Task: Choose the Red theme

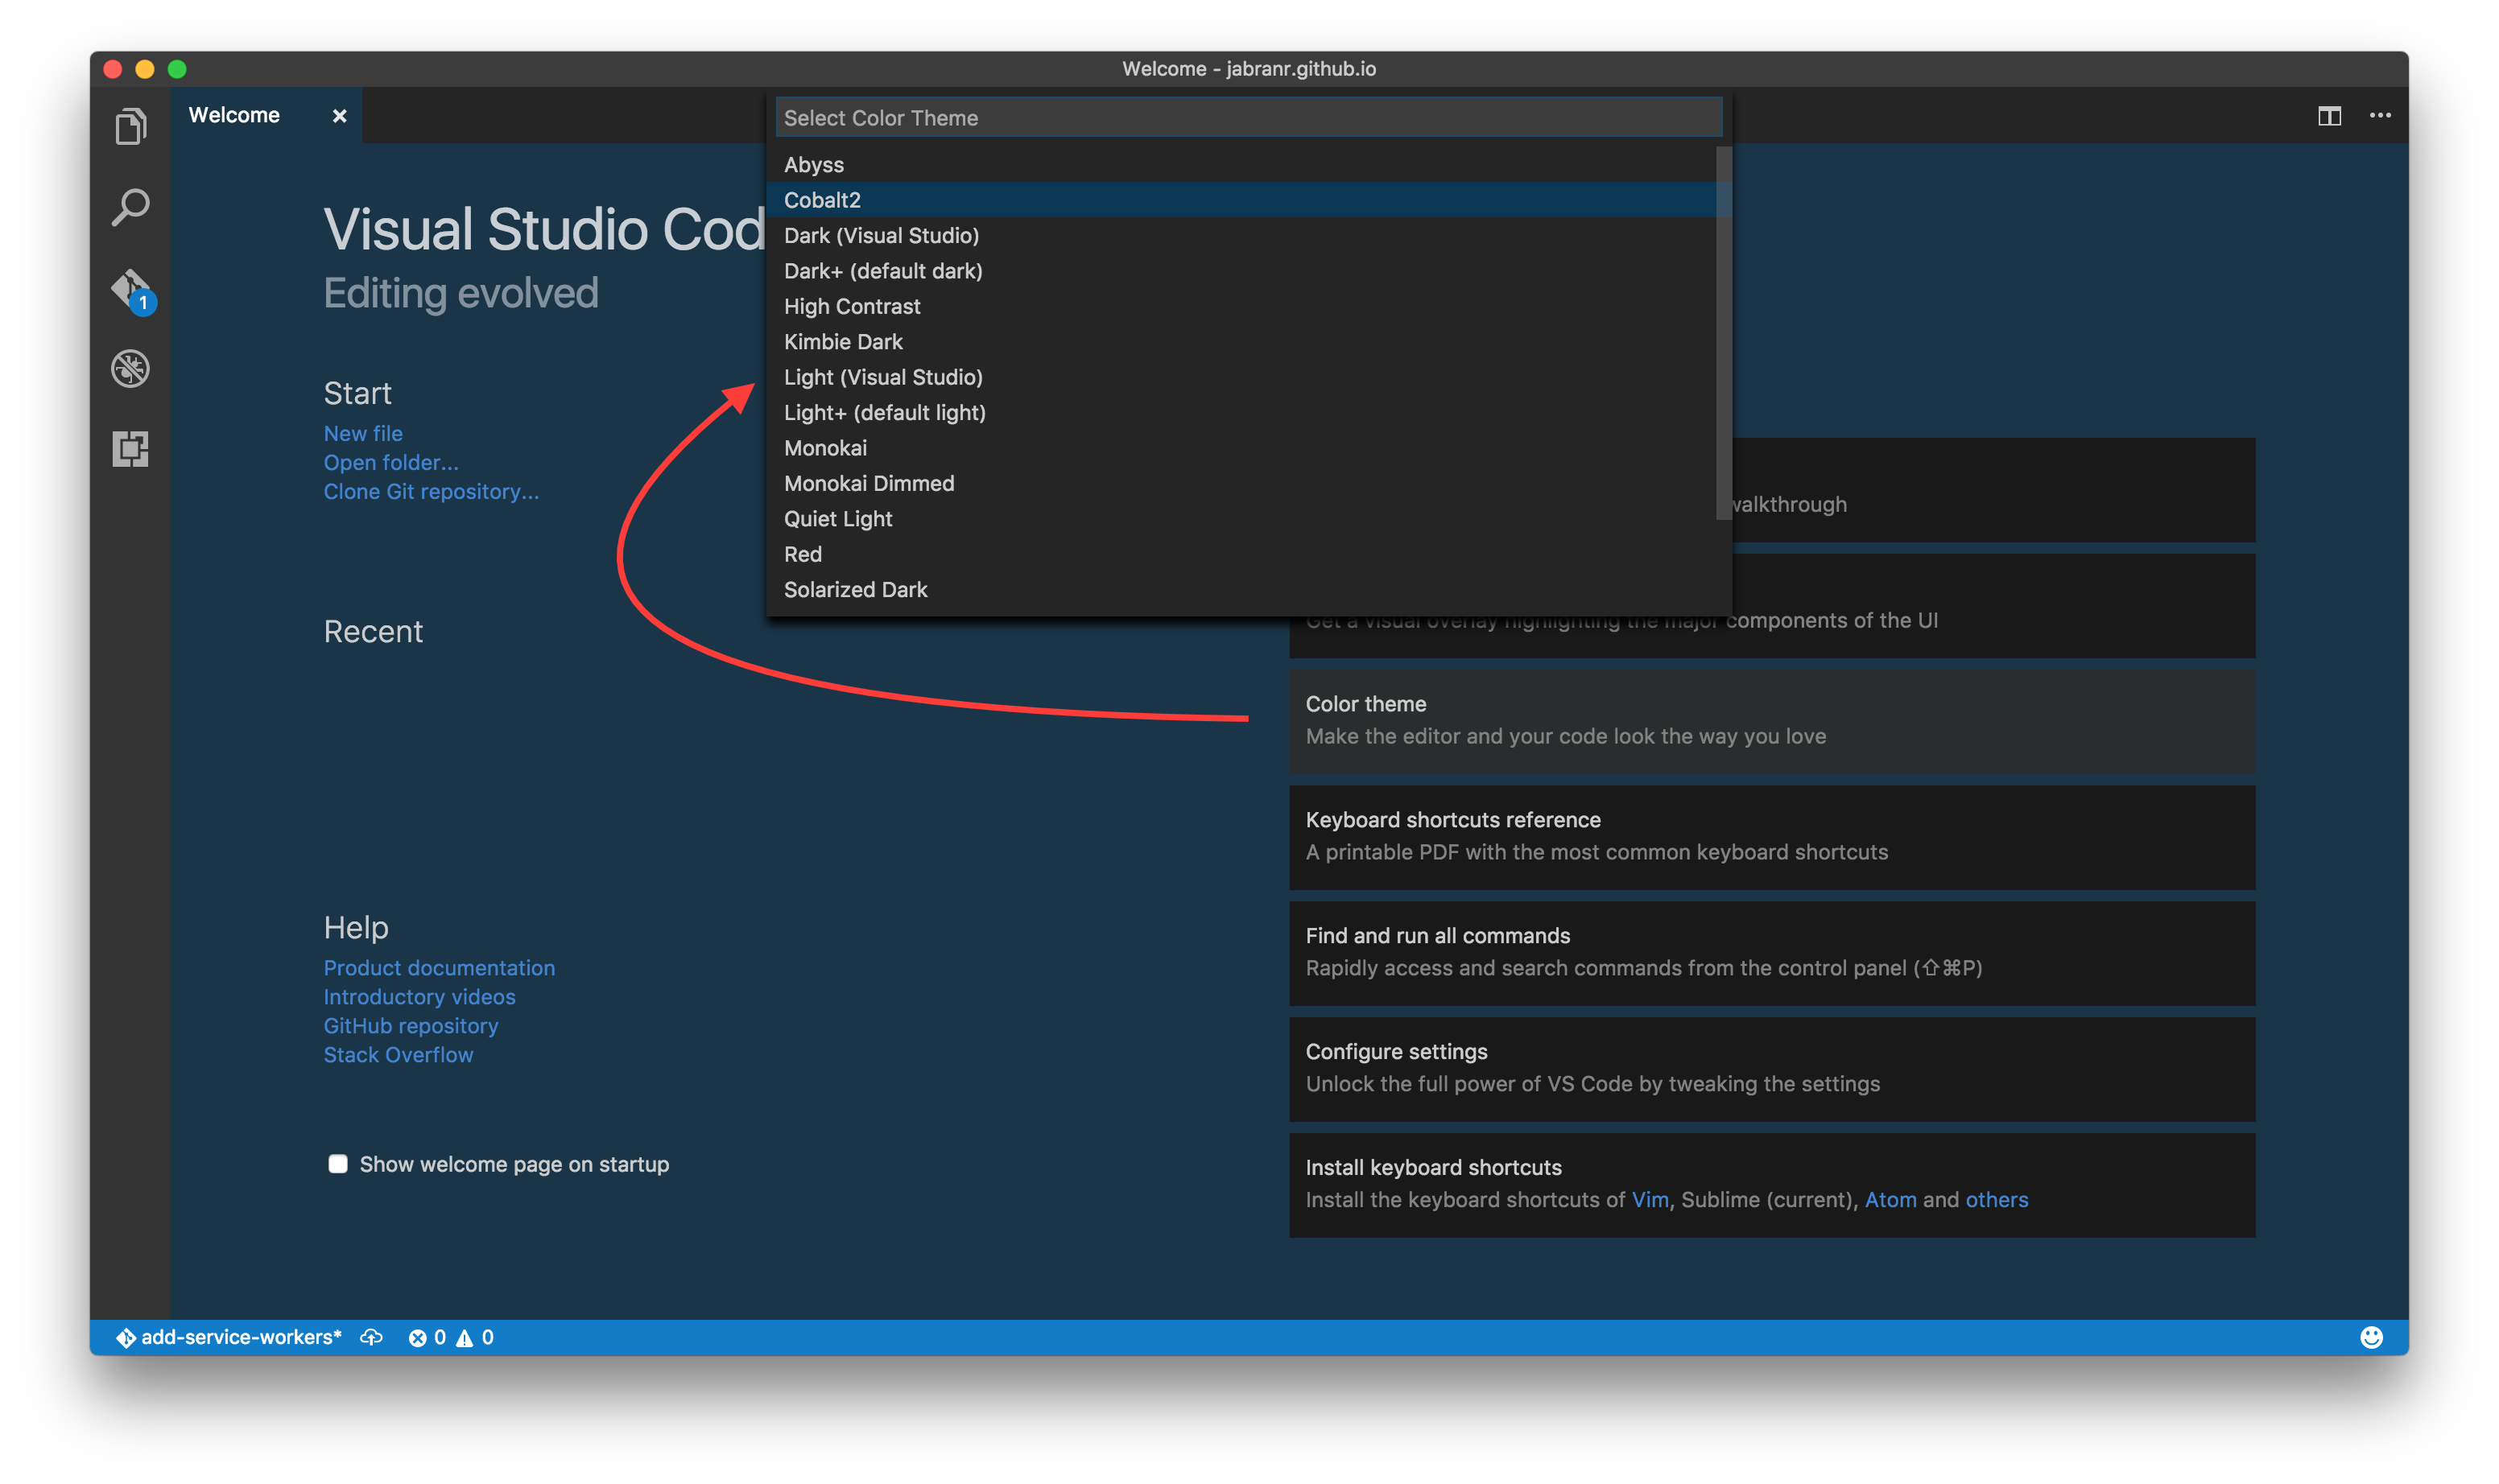Action: coord(1241,554)
